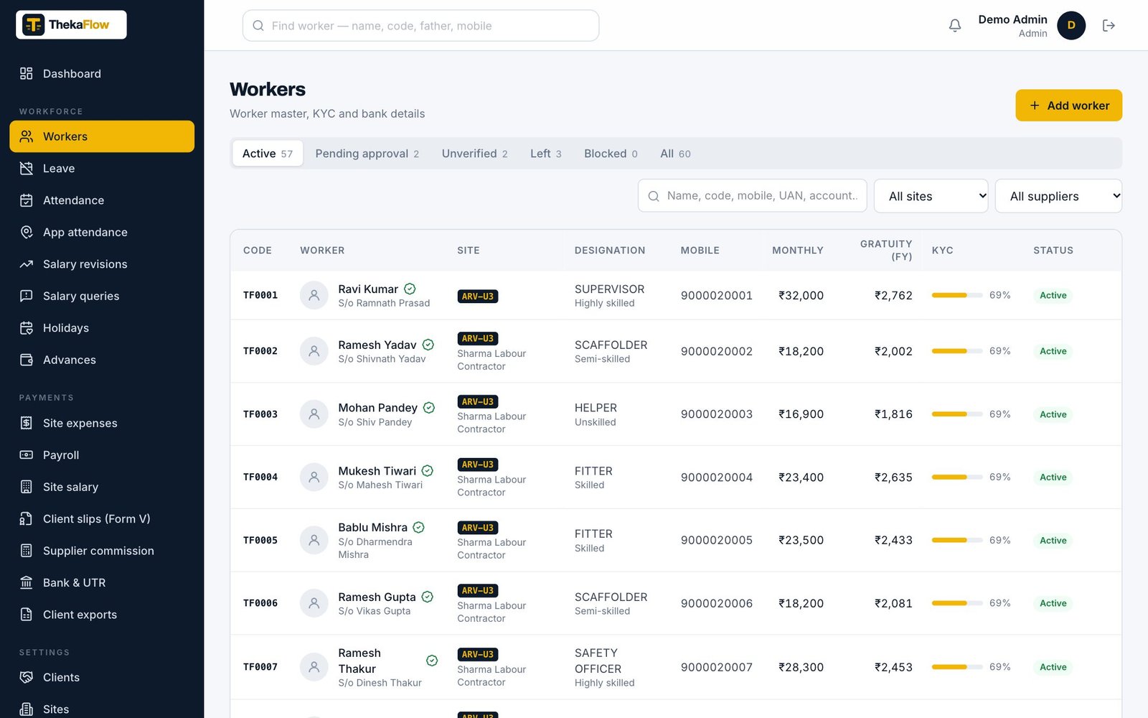Focus the Find worker global search box
Screen dimensions: 1148x718
420,26
